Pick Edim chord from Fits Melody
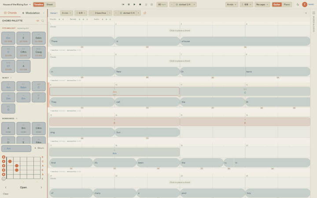Image resolution: width=317 pixels, height=198 pixels. 39,38
